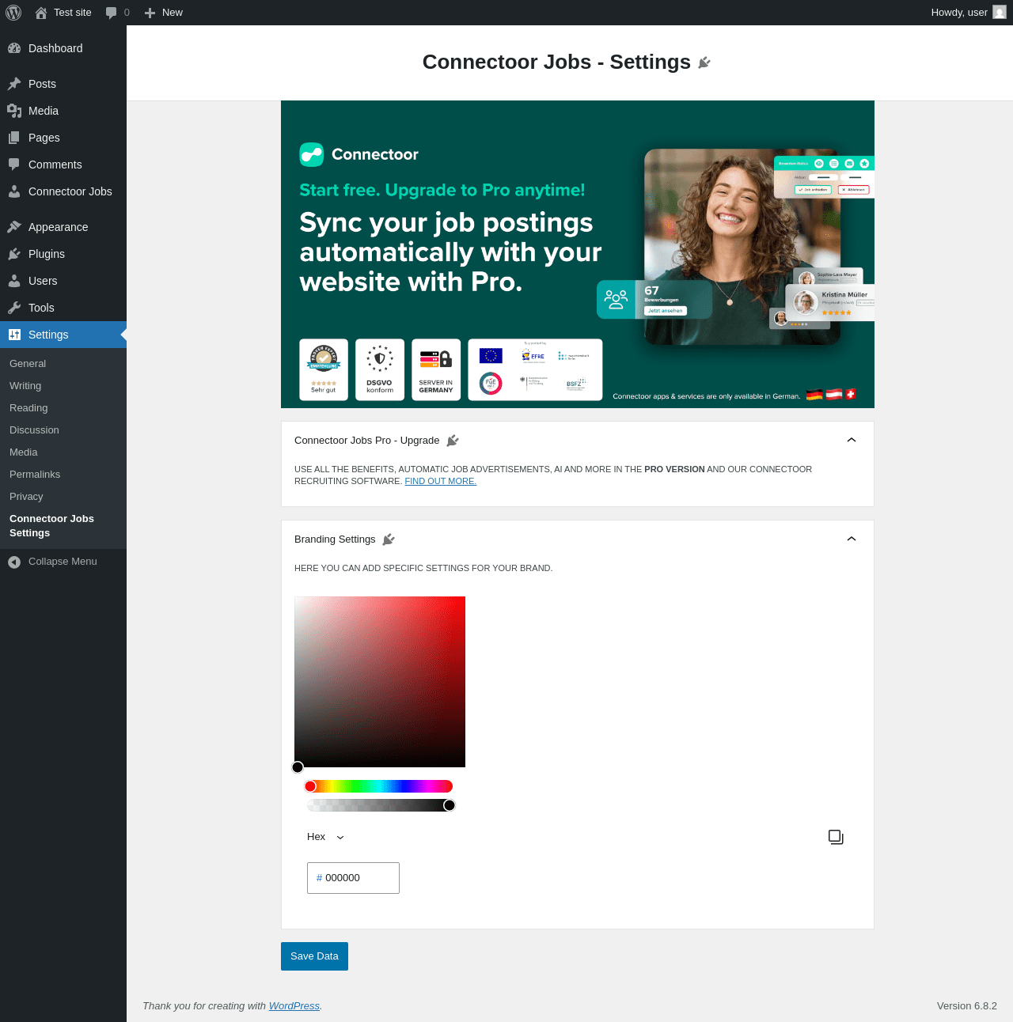This screenshot has width=1013, height=1022.
Task: Open the Appearance menu
Action: 63,227
